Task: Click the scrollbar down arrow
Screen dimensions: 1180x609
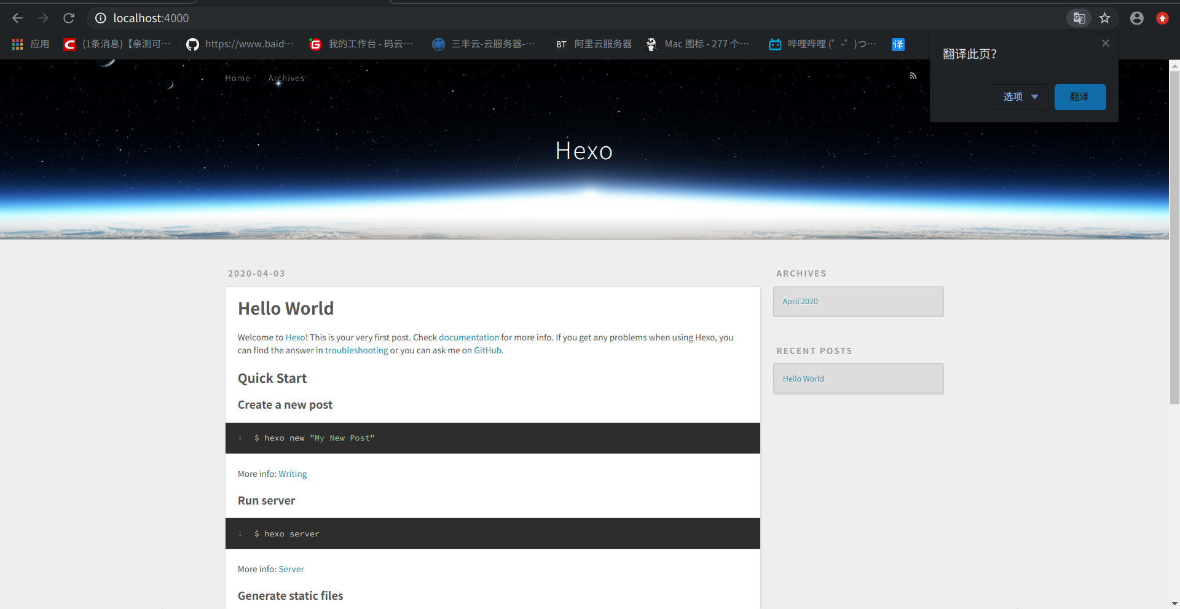Action: 1174,603
